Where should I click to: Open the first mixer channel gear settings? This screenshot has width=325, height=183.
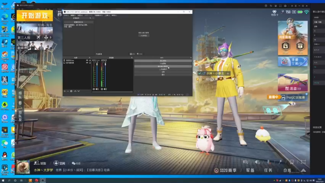pyautogui.click(x=94, y=89)
